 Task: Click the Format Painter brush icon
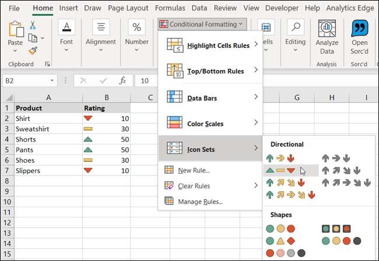coord(33,51)
